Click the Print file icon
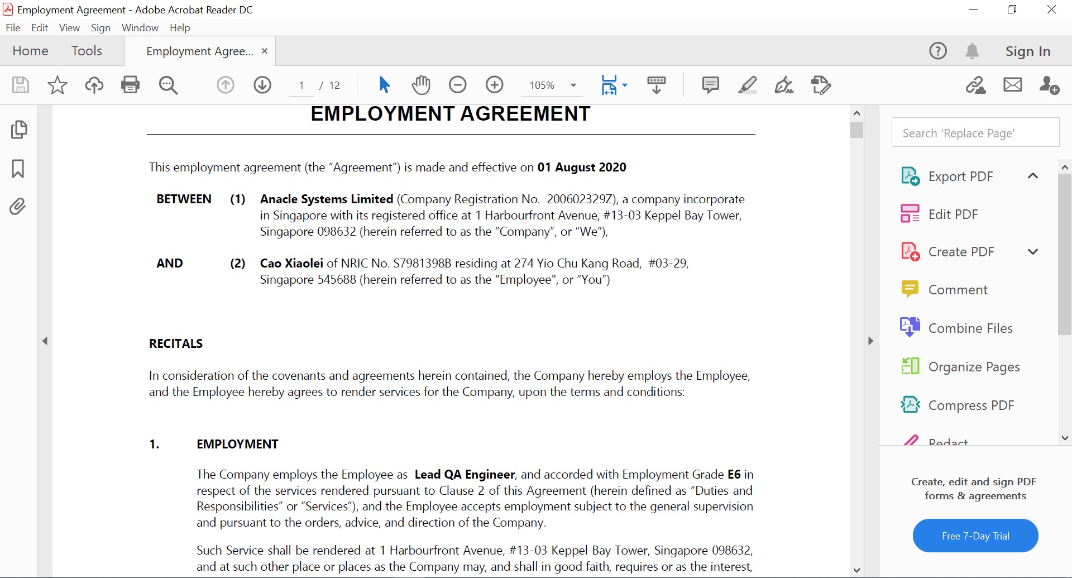This screenshot has height=578, width=1072. point(130,85)
